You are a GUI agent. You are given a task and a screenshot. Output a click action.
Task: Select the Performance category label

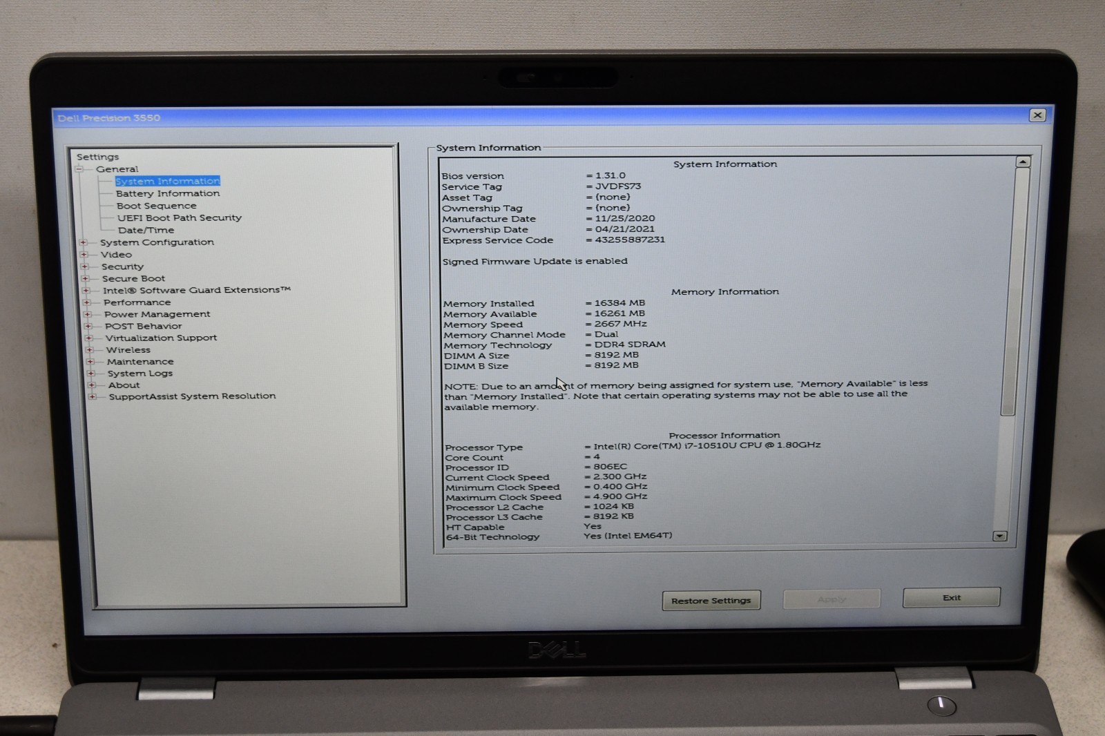click(x=137, y=302)
